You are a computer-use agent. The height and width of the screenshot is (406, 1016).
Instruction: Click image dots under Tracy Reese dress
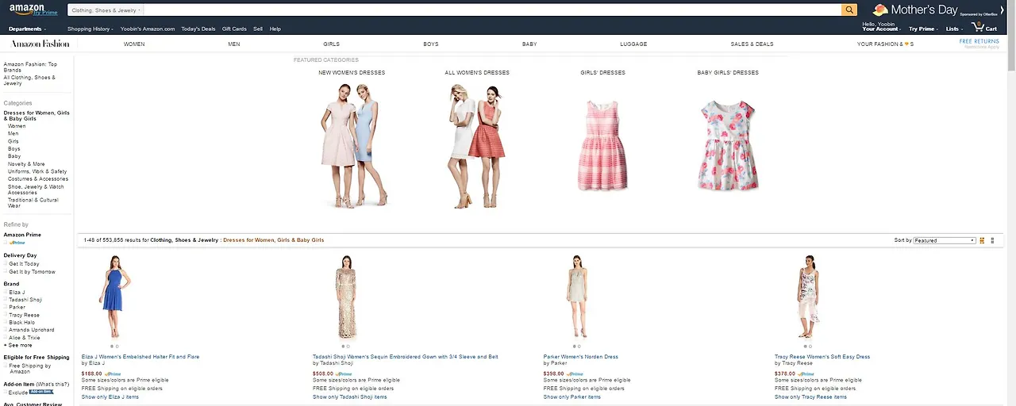[x=808, y=346]
